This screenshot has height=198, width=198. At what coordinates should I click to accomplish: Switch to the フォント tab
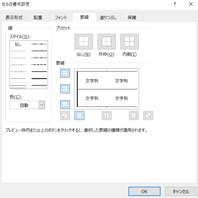coord(61,17)
